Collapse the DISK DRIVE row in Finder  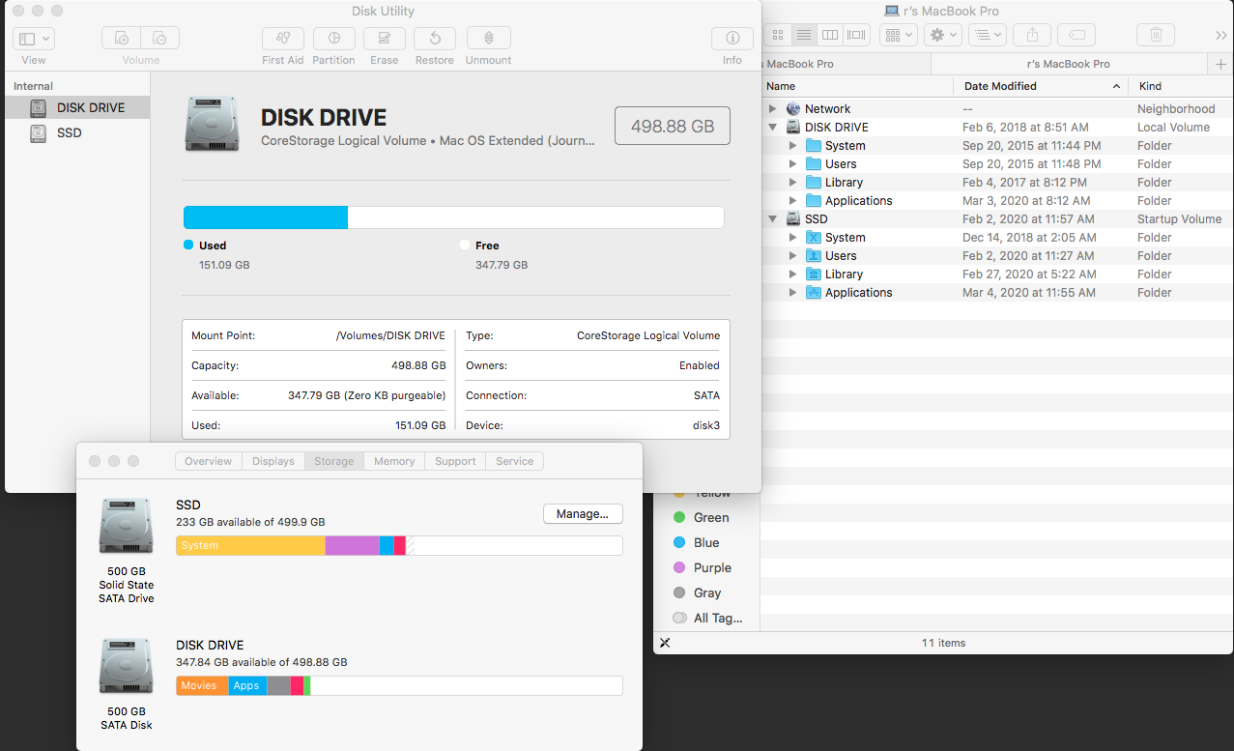pos(772,128)
